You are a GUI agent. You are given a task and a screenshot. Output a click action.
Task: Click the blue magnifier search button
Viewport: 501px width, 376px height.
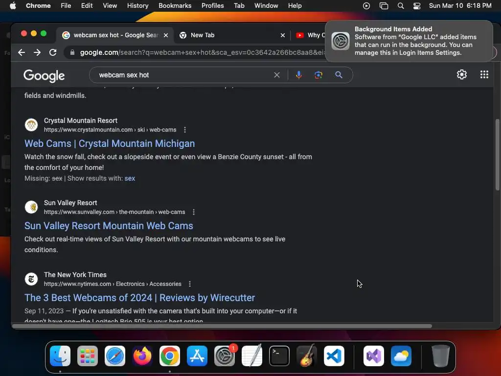click(339, 75)
